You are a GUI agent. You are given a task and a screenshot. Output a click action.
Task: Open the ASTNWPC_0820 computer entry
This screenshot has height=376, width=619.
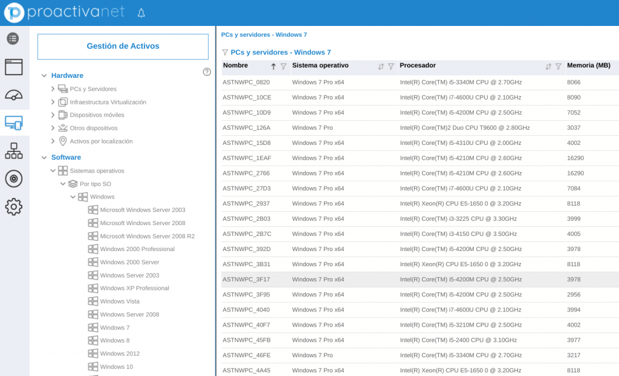tap(246, 82)
